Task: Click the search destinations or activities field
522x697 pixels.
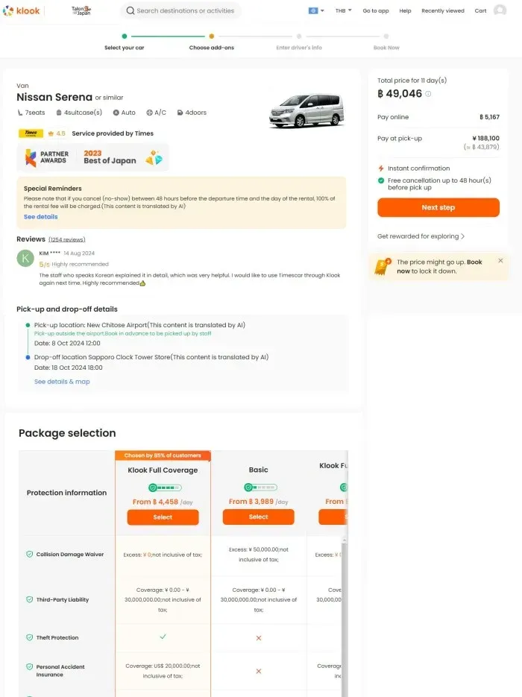Action: (180, 10)
